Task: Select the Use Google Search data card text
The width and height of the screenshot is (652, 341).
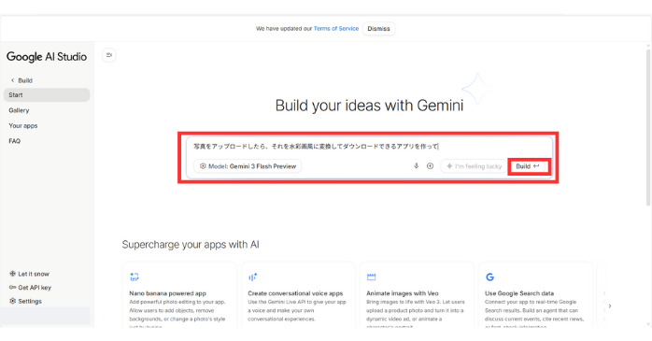Action: pos(519,293)
